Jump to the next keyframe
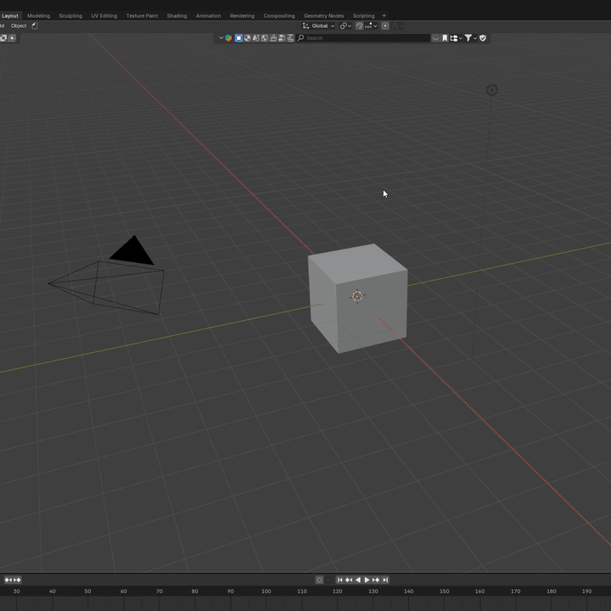This screenshot has height=611, width=611. point(376,580)
